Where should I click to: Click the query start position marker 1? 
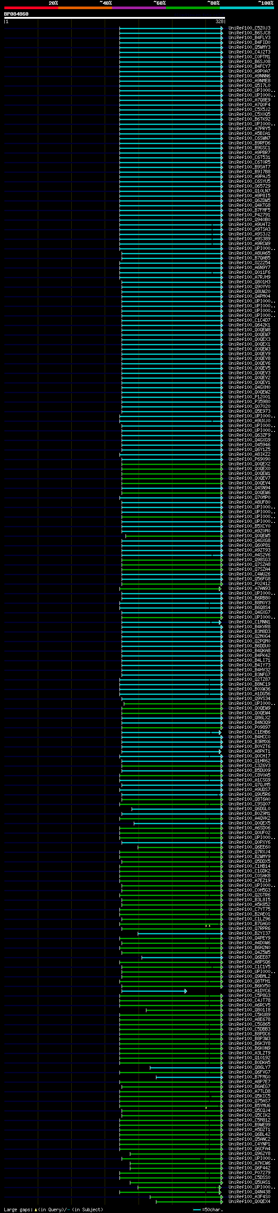pyautogui.click(x=7, y=22)
